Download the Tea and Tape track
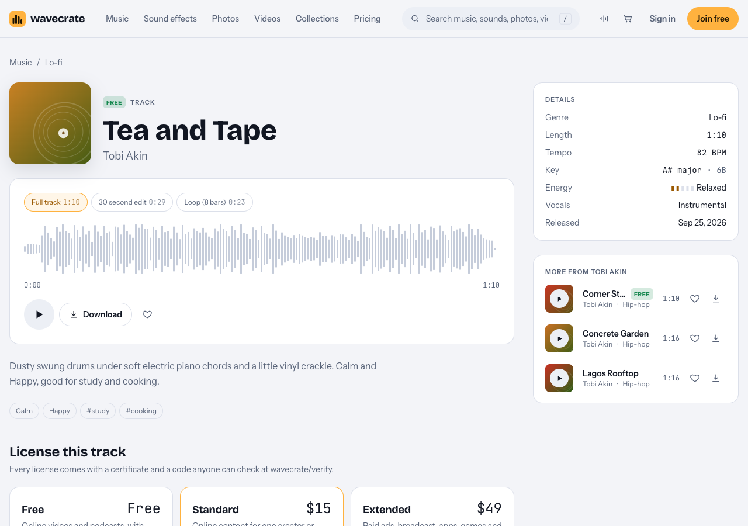Image resolution: width=748 pixels, height=526 pixels. (95, 314)
